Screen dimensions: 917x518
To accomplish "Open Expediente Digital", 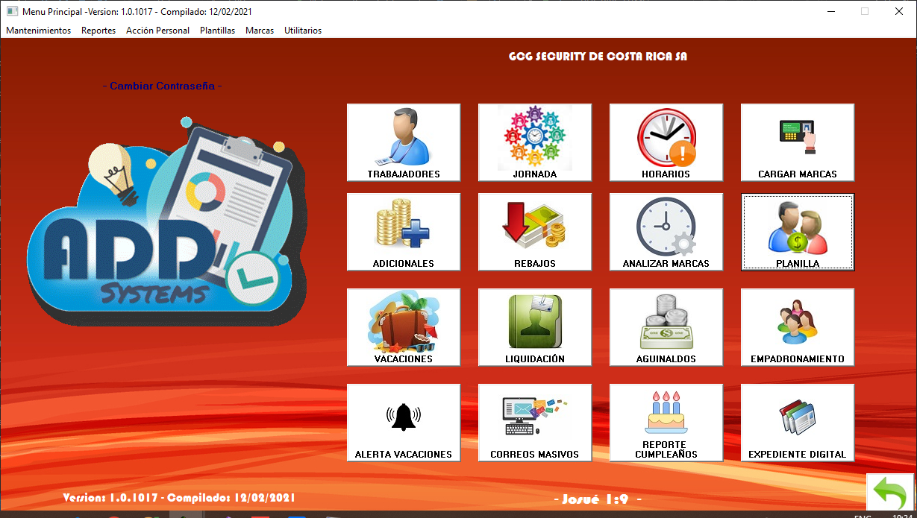I will click(x=798, y=423).
